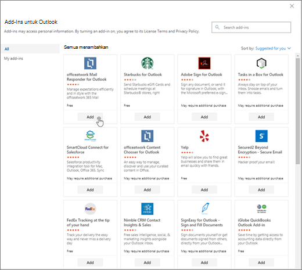The image size is (302, 270).
Task: Add SmartCloud Connect for Salesforce
Action: (90, 190)
